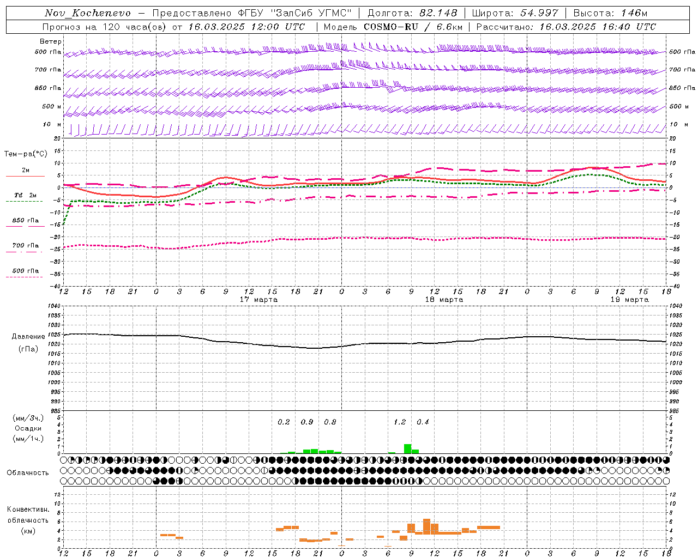Click the '(км)' unit under convective cloudiness
The width and height of the screenshot is (698, 558).
coord(28,531)
